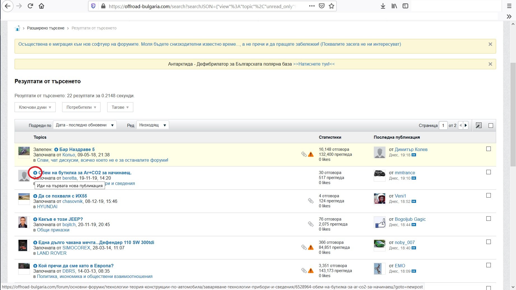This screenshot has width=516, height=290.
Task: Check the box for 'Бар Наздраве 5' topic
Action: (489, 149)
